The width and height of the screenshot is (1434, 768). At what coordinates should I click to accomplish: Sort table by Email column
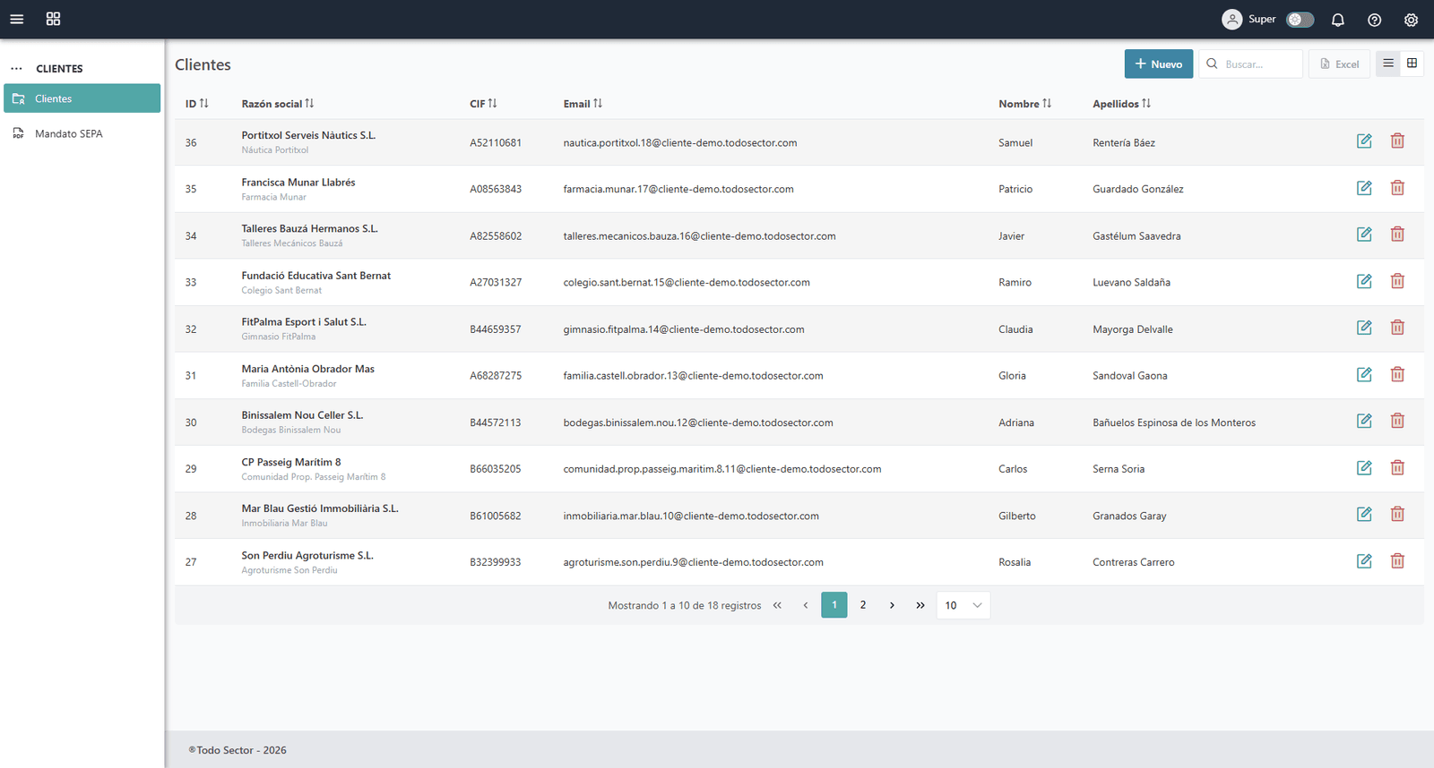[x=583, y=104]
